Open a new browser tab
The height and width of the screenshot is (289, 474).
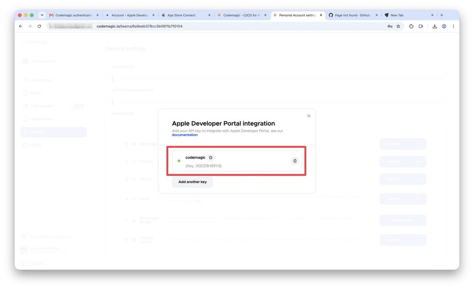click(441, 15)
